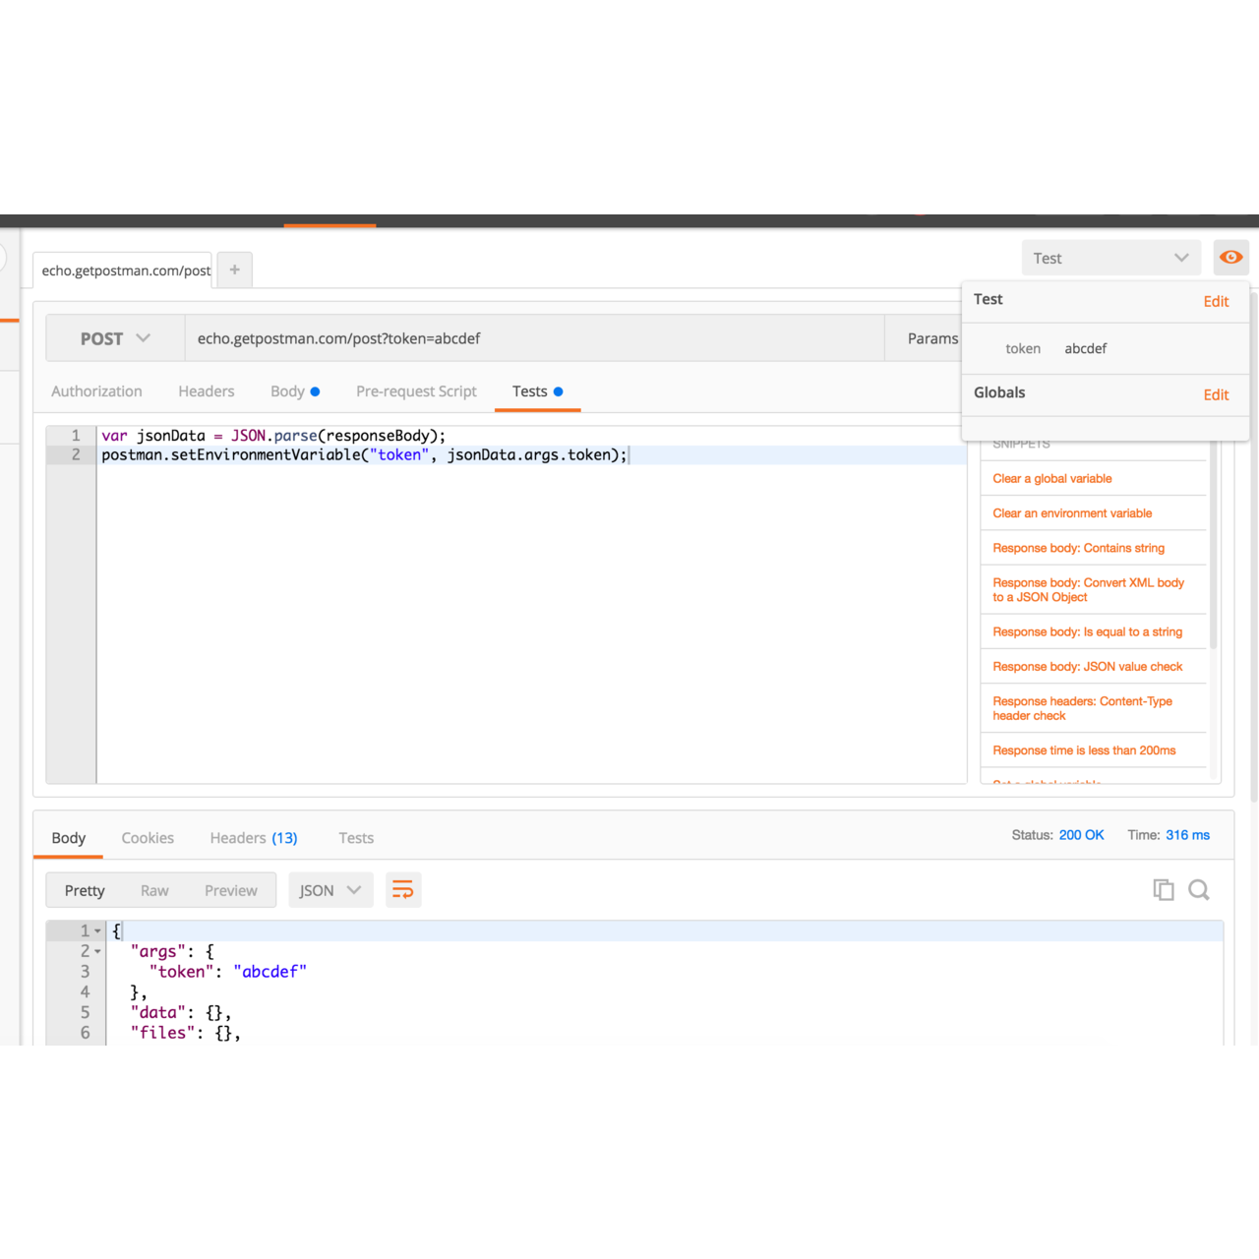Switch to the request Tests tab
The width and height of the screenshot is (1259, 1259).
click(530, 390)
